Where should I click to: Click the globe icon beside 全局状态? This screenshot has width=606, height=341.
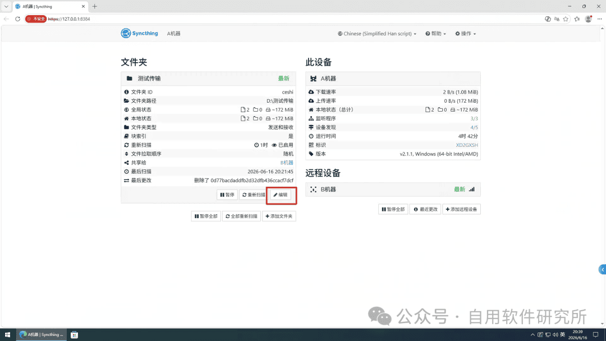pyautogui.click(x=126, y=110)
